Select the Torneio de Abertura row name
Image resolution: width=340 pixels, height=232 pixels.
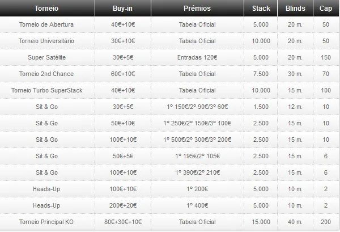pyautogui.click(x=46, y=25)
